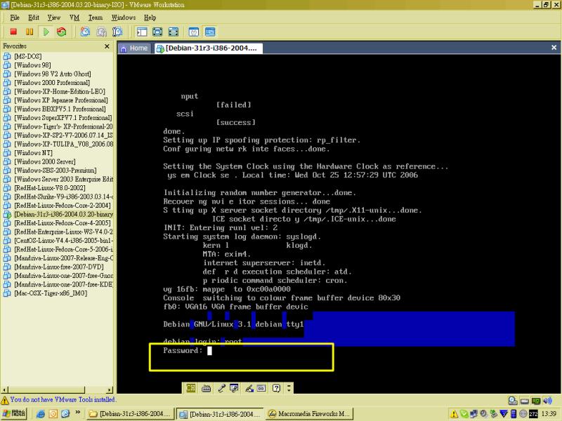This screenshot has height=421, width=562.
Task: Click Favorites scroll right arrow
Action: point(110,390)
